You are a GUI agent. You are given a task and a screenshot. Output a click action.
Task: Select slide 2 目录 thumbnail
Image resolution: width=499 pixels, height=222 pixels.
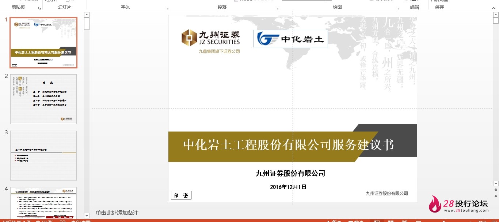click(43, 99)
